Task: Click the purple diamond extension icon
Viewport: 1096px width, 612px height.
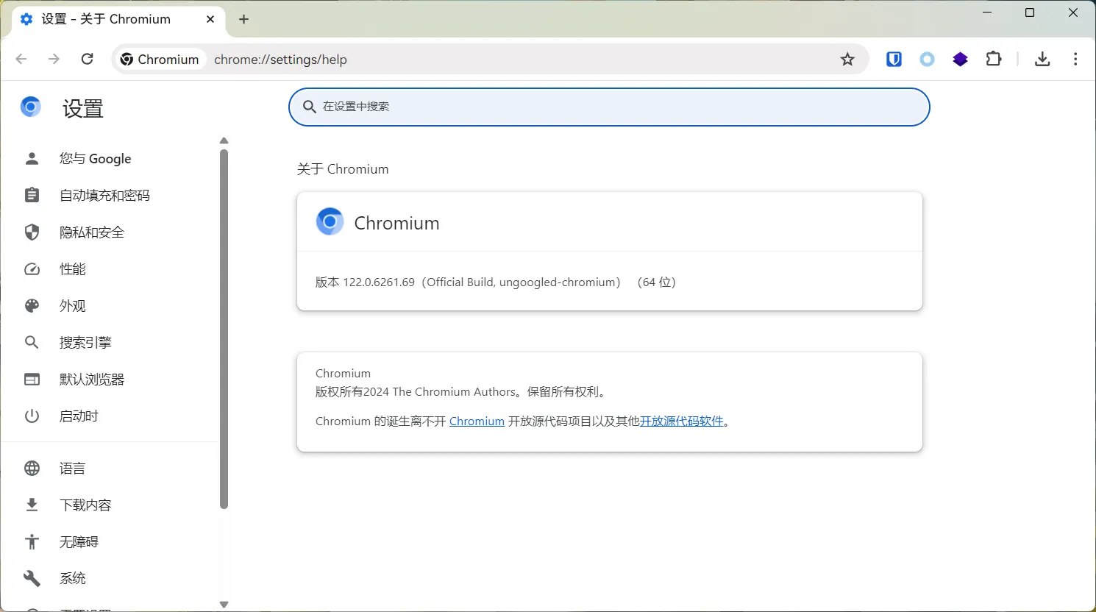Action: pyautogui.click(x=960, y=60)
